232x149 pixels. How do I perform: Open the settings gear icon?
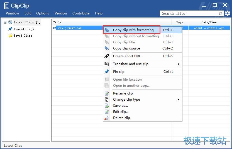[228, 13]
